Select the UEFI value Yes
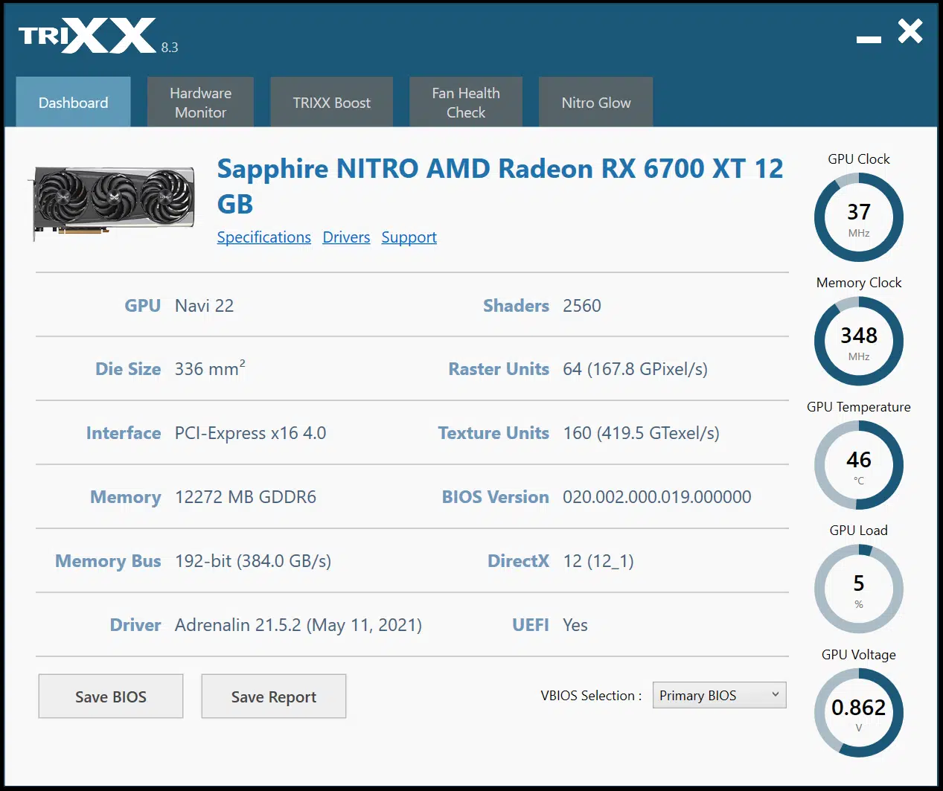Screen dimensions: 943x791 point(575,625)
